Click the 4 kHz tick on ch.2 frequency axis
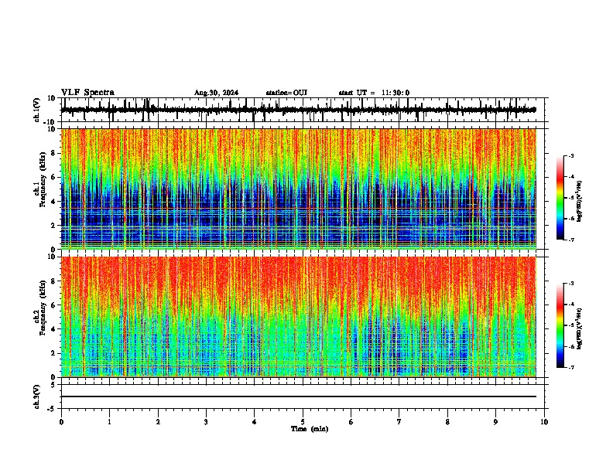The image size is (613, 473). click(x=54, y=329)
